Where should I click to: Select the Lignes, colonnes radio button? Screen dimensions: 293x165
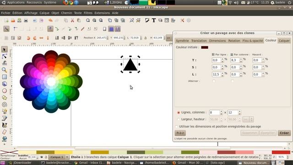(x=179, y=112)
